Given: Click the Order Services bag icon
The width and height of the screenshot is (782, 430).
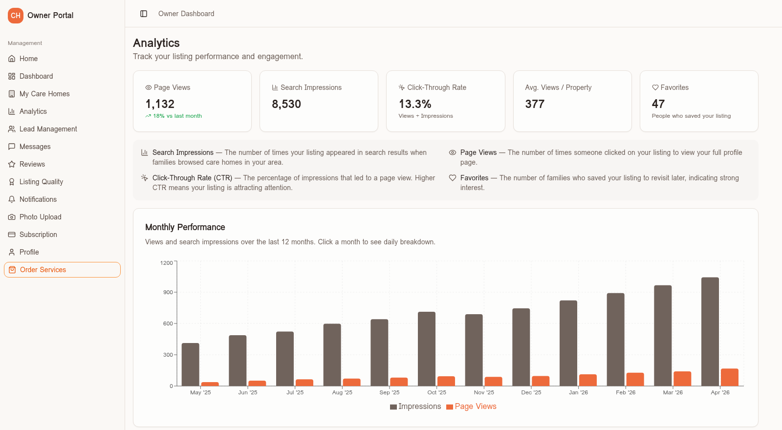Looking at the screenshot, I should coord(12,270).
